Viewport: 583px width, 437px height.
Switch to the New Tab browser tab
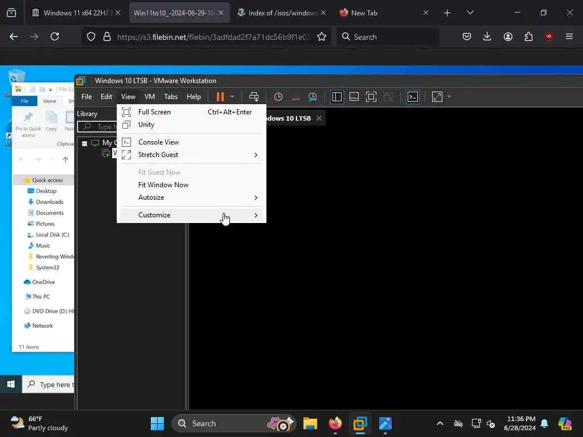(x=384, y=13)
